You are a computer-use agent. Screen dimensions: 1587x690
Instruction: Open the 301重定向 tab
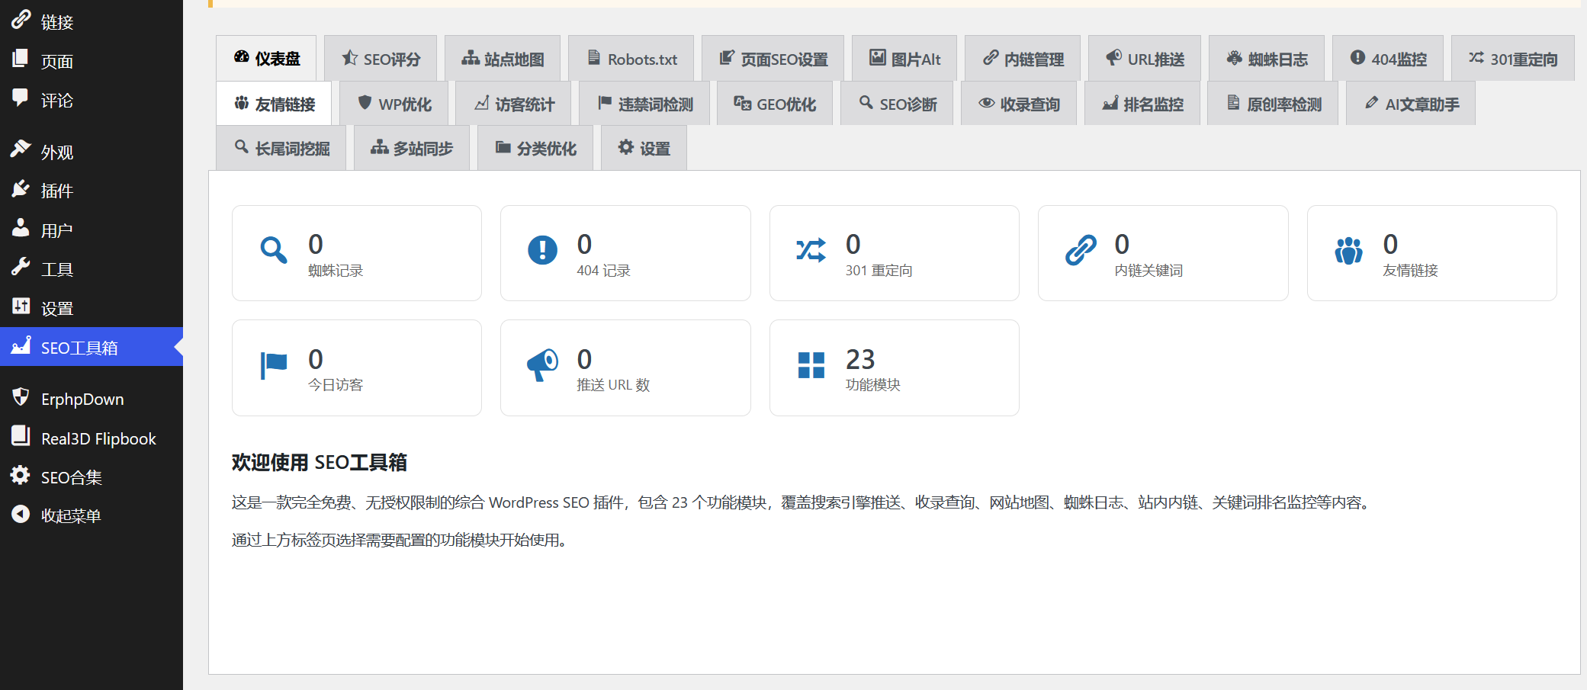[1513, 58]
